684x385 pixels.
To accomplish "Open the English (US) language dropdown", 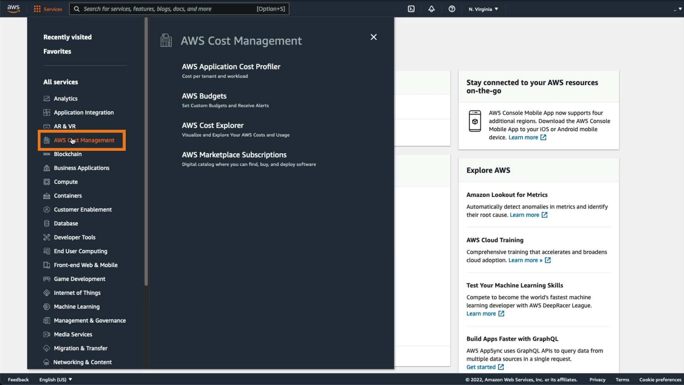I will [x=56, y=380].
